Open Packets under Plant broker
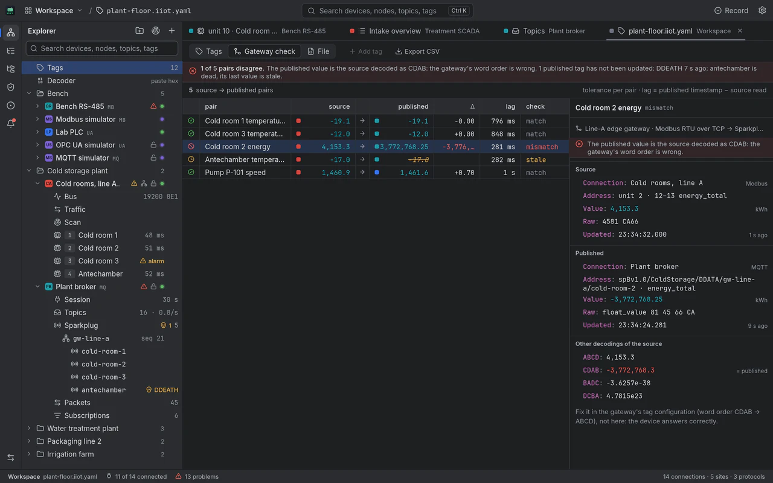Image resolution: width=773 pixels, height=483 pixels. (102, 403)
